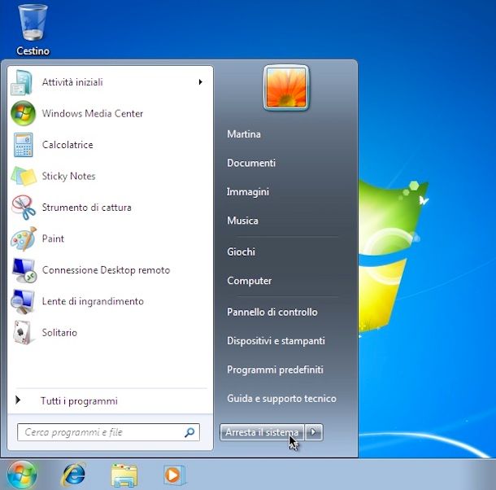Screen dimensions: 496x490
Task: Click the Sticky Notes icon
Action: coord(24,176)
